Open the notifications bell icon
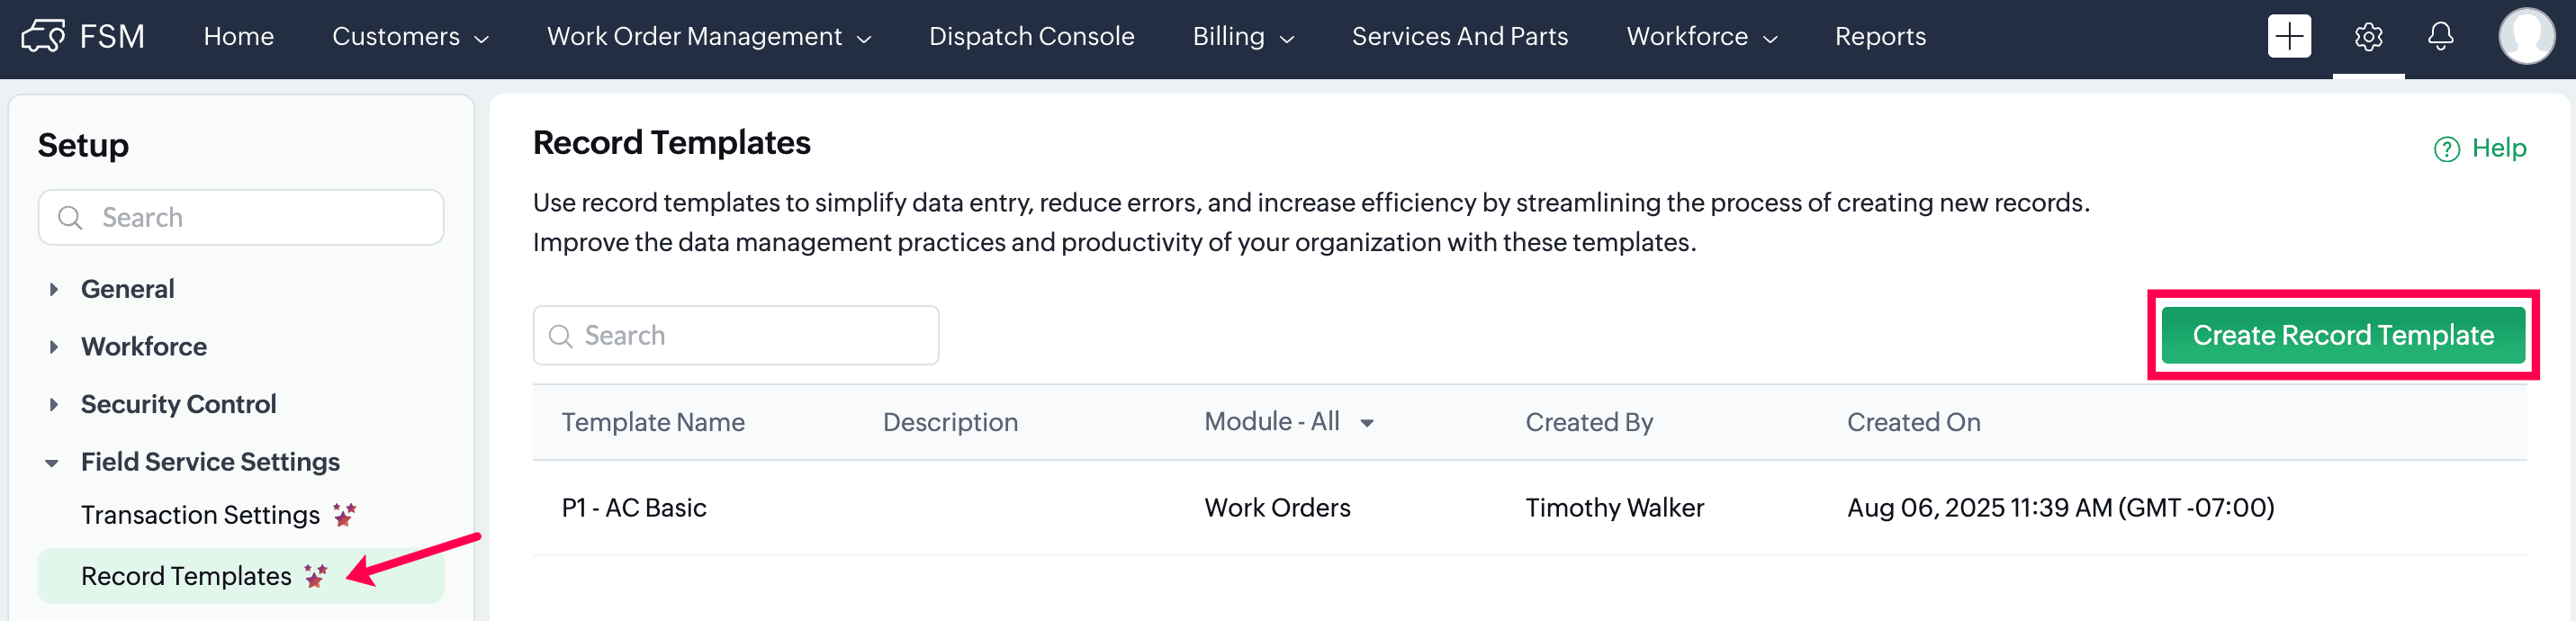 click(x=2440, y=37)
